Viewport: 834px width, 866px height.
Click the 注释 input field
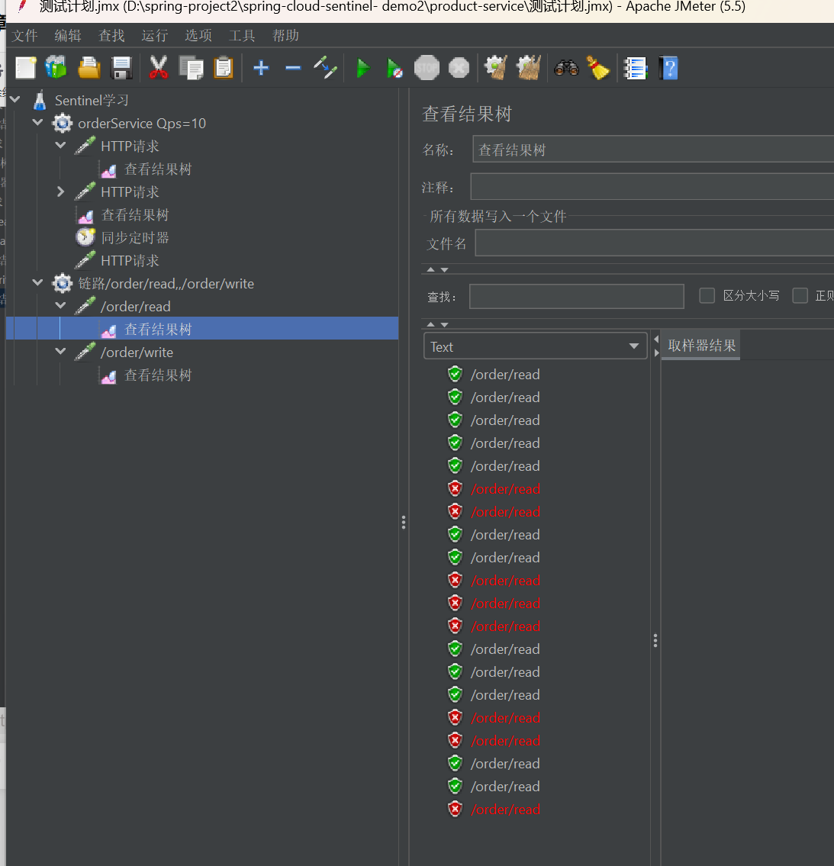point(652,187)
